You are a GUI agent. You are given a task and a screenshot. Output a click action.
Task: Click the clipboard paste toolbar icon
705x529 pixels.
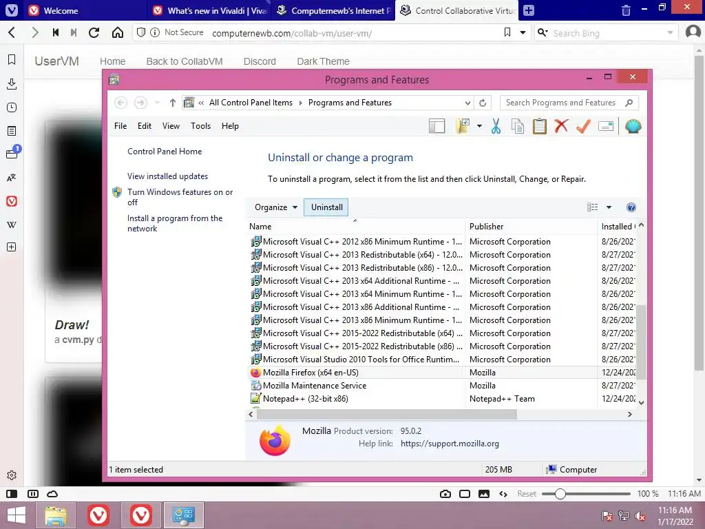540,127
